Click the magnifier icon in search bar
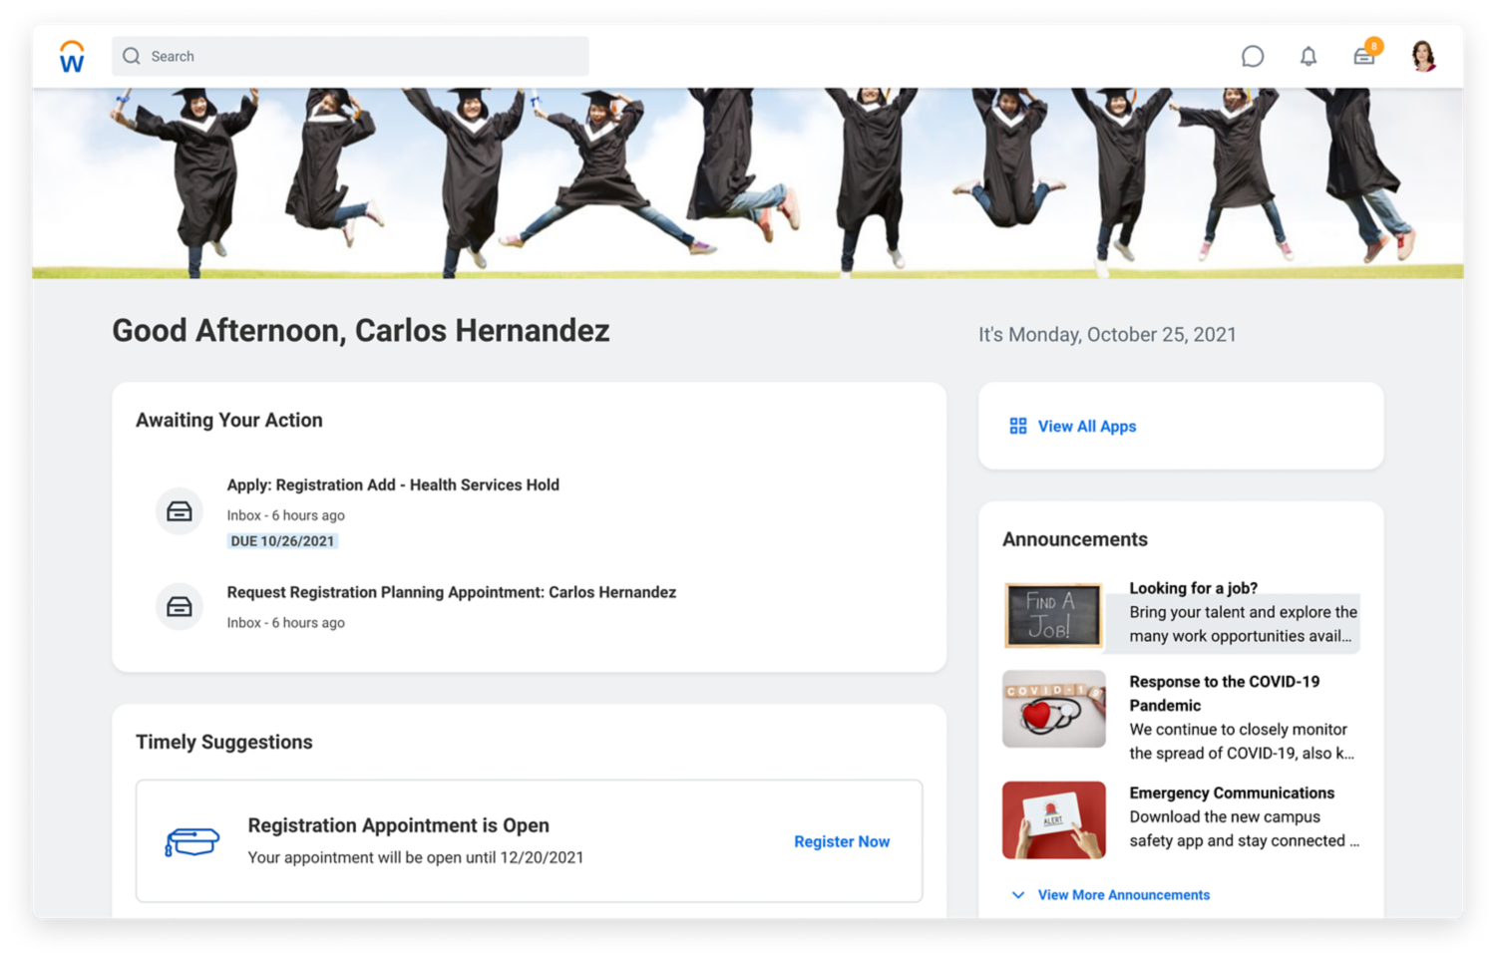Image resolution: width=1496 pixels, height=959 pixels. click(132, 57)
